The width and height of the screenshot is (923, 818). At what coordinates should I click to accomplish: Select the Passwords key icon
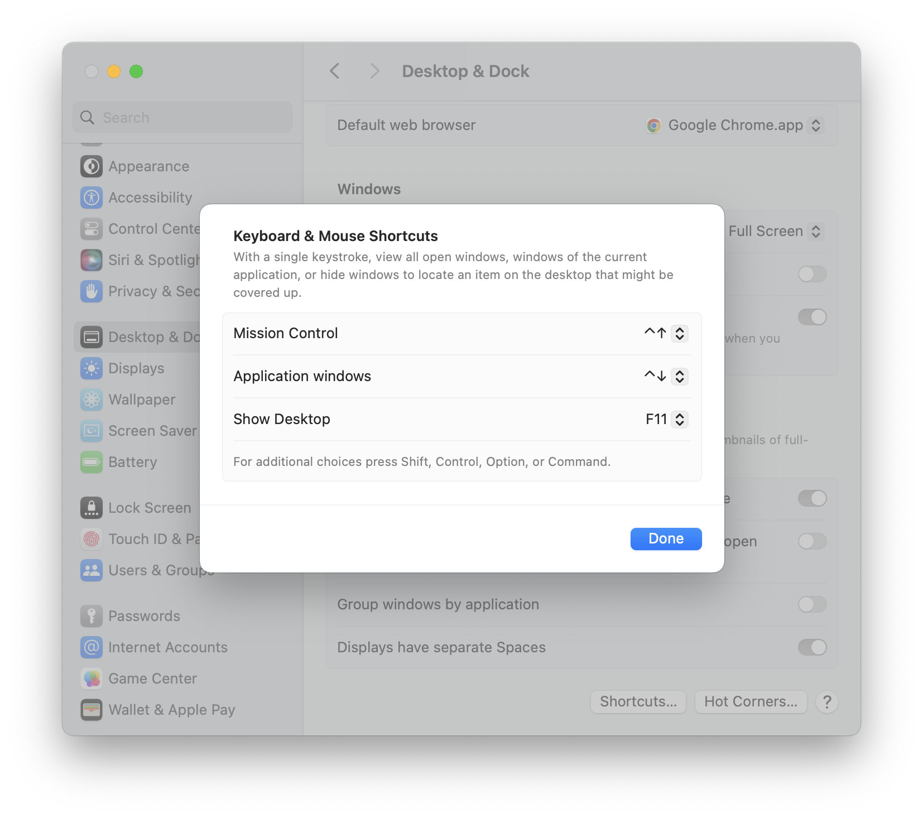pos(92,616)
